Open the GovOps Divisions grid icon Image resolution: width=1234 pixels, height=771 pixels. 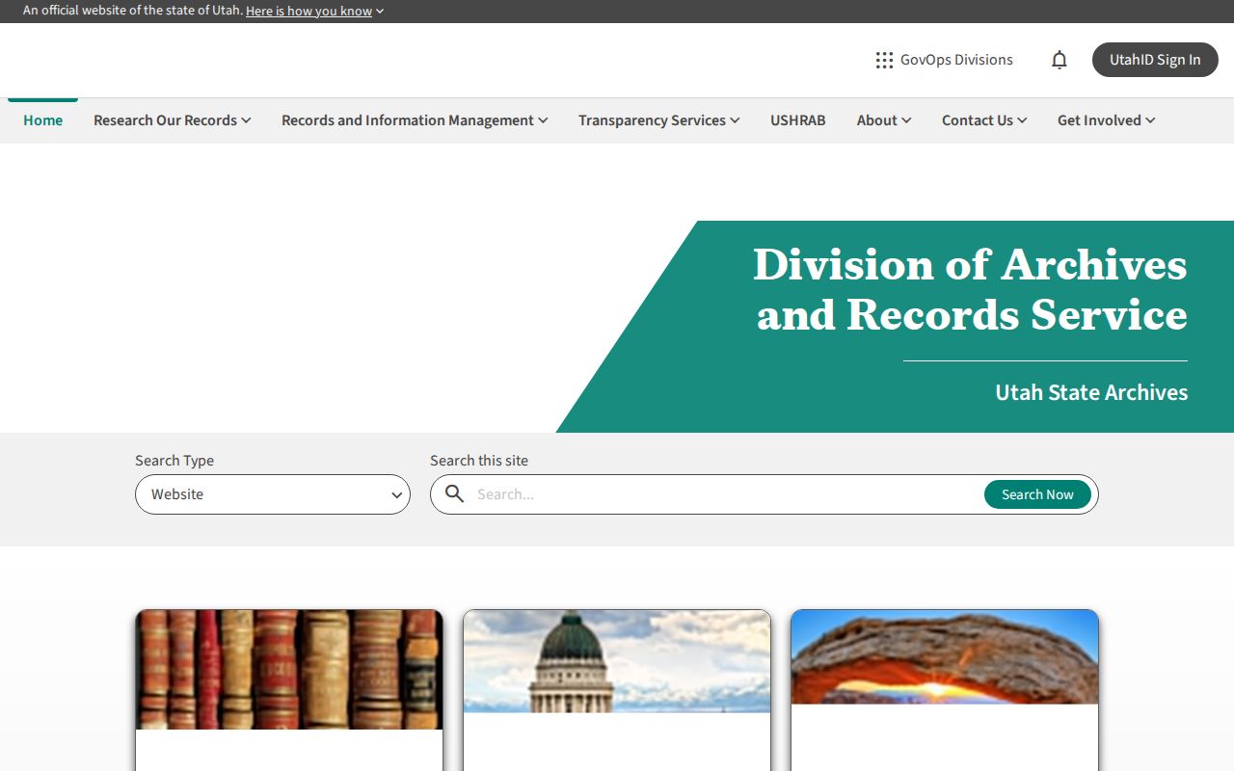[x=884, y=60]
